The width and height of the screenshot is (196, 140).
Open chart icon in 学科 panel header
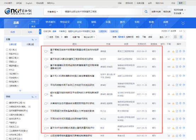tap(33, 97)
